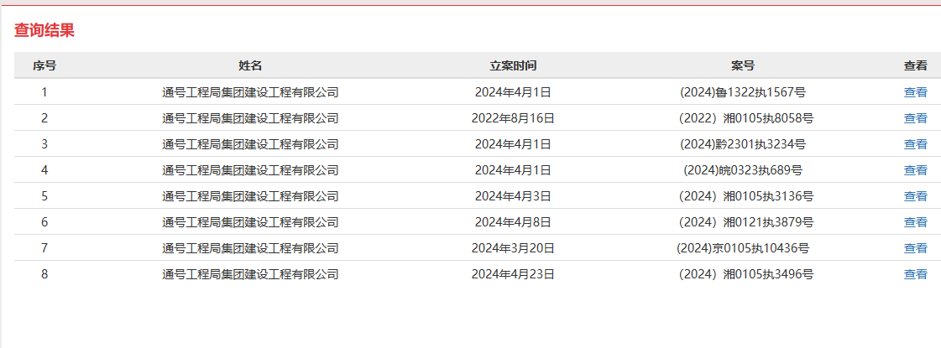Click the company name in row 1
The height and width of the screenshot is (348, 941).
250,92
